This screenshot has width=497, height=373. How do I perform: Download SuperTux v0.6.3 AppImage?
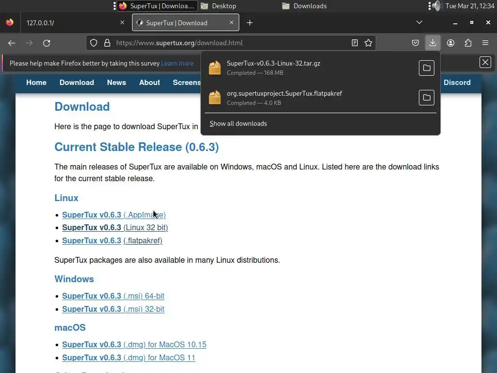[114, 215]
